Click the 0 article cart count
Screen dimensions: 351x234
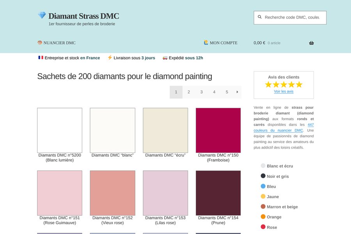(x=274, y=43)
